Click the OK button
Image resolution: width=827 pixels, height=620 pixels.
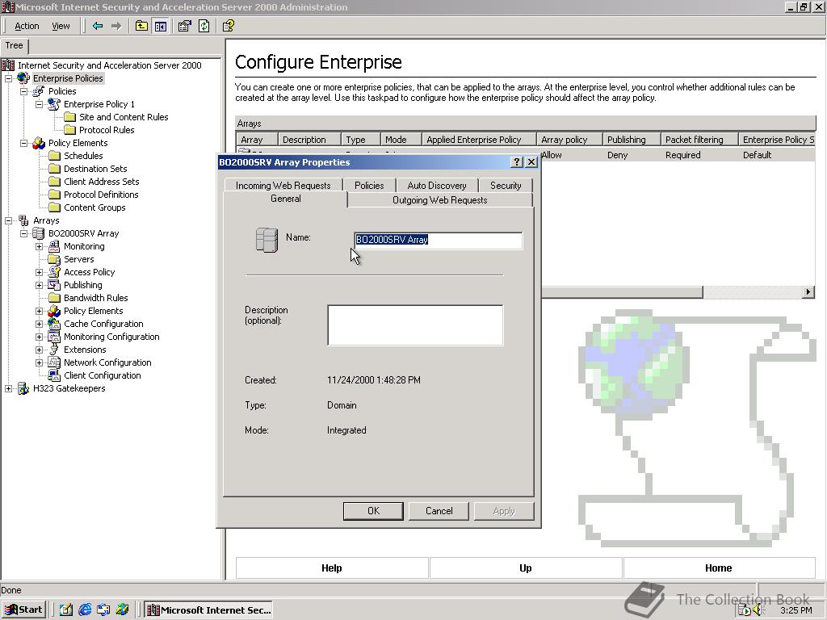pos(373,511)
